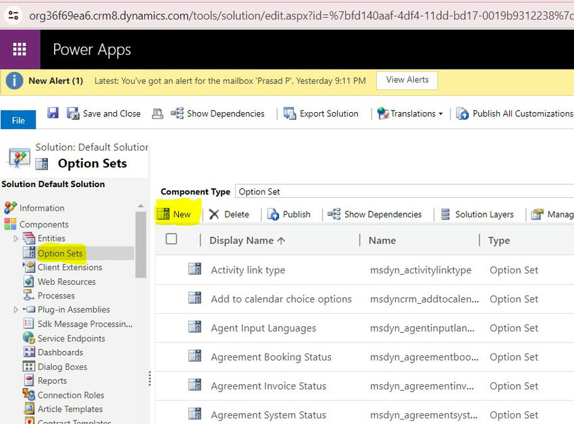Expand the Entities tree node
The width and height of the screenshot is (574, 424).
(x=16, y=238)
